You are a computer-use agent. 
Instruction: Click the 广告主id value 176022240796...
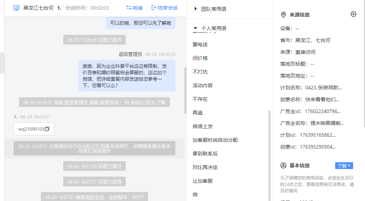click(323, 111)
